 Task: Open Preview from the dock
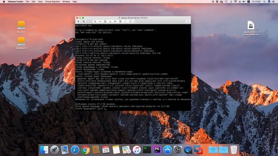[x=65, y=150]
